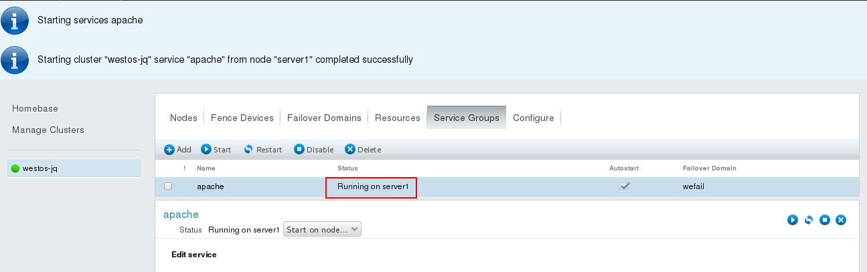Click the Manage Clusters sidebar link
The width and height of the screenshot is (867, 272).
pos(48,130)
